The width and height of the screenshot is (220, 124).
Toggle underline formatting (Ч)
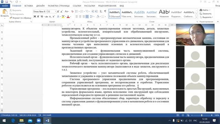42,17
